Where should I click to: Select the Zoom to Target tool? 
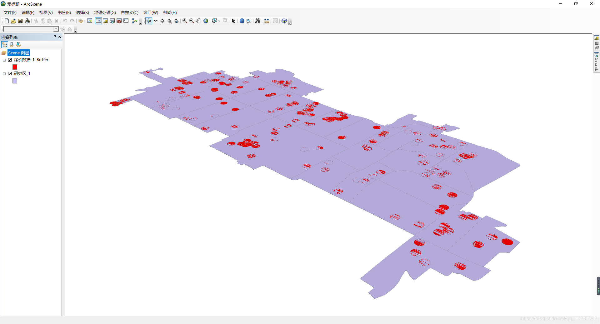point(169,21)
